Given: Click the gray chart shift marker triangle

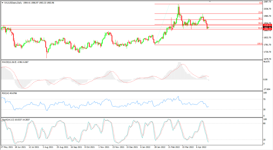Looking at the screenshot, I should [210, 2].
